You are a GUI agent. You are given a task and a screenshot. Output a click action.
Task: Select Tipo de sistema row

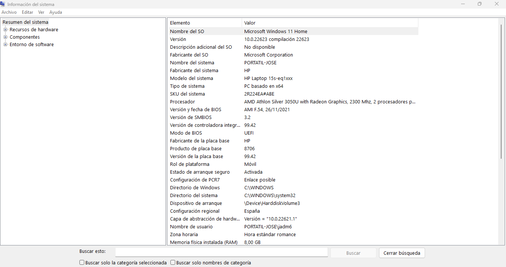coord(293,86)
